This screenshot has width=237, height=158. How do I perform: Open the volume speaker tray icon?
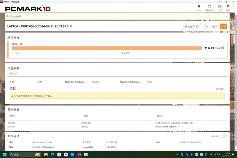pyautogui.click(x=215, y=154)
